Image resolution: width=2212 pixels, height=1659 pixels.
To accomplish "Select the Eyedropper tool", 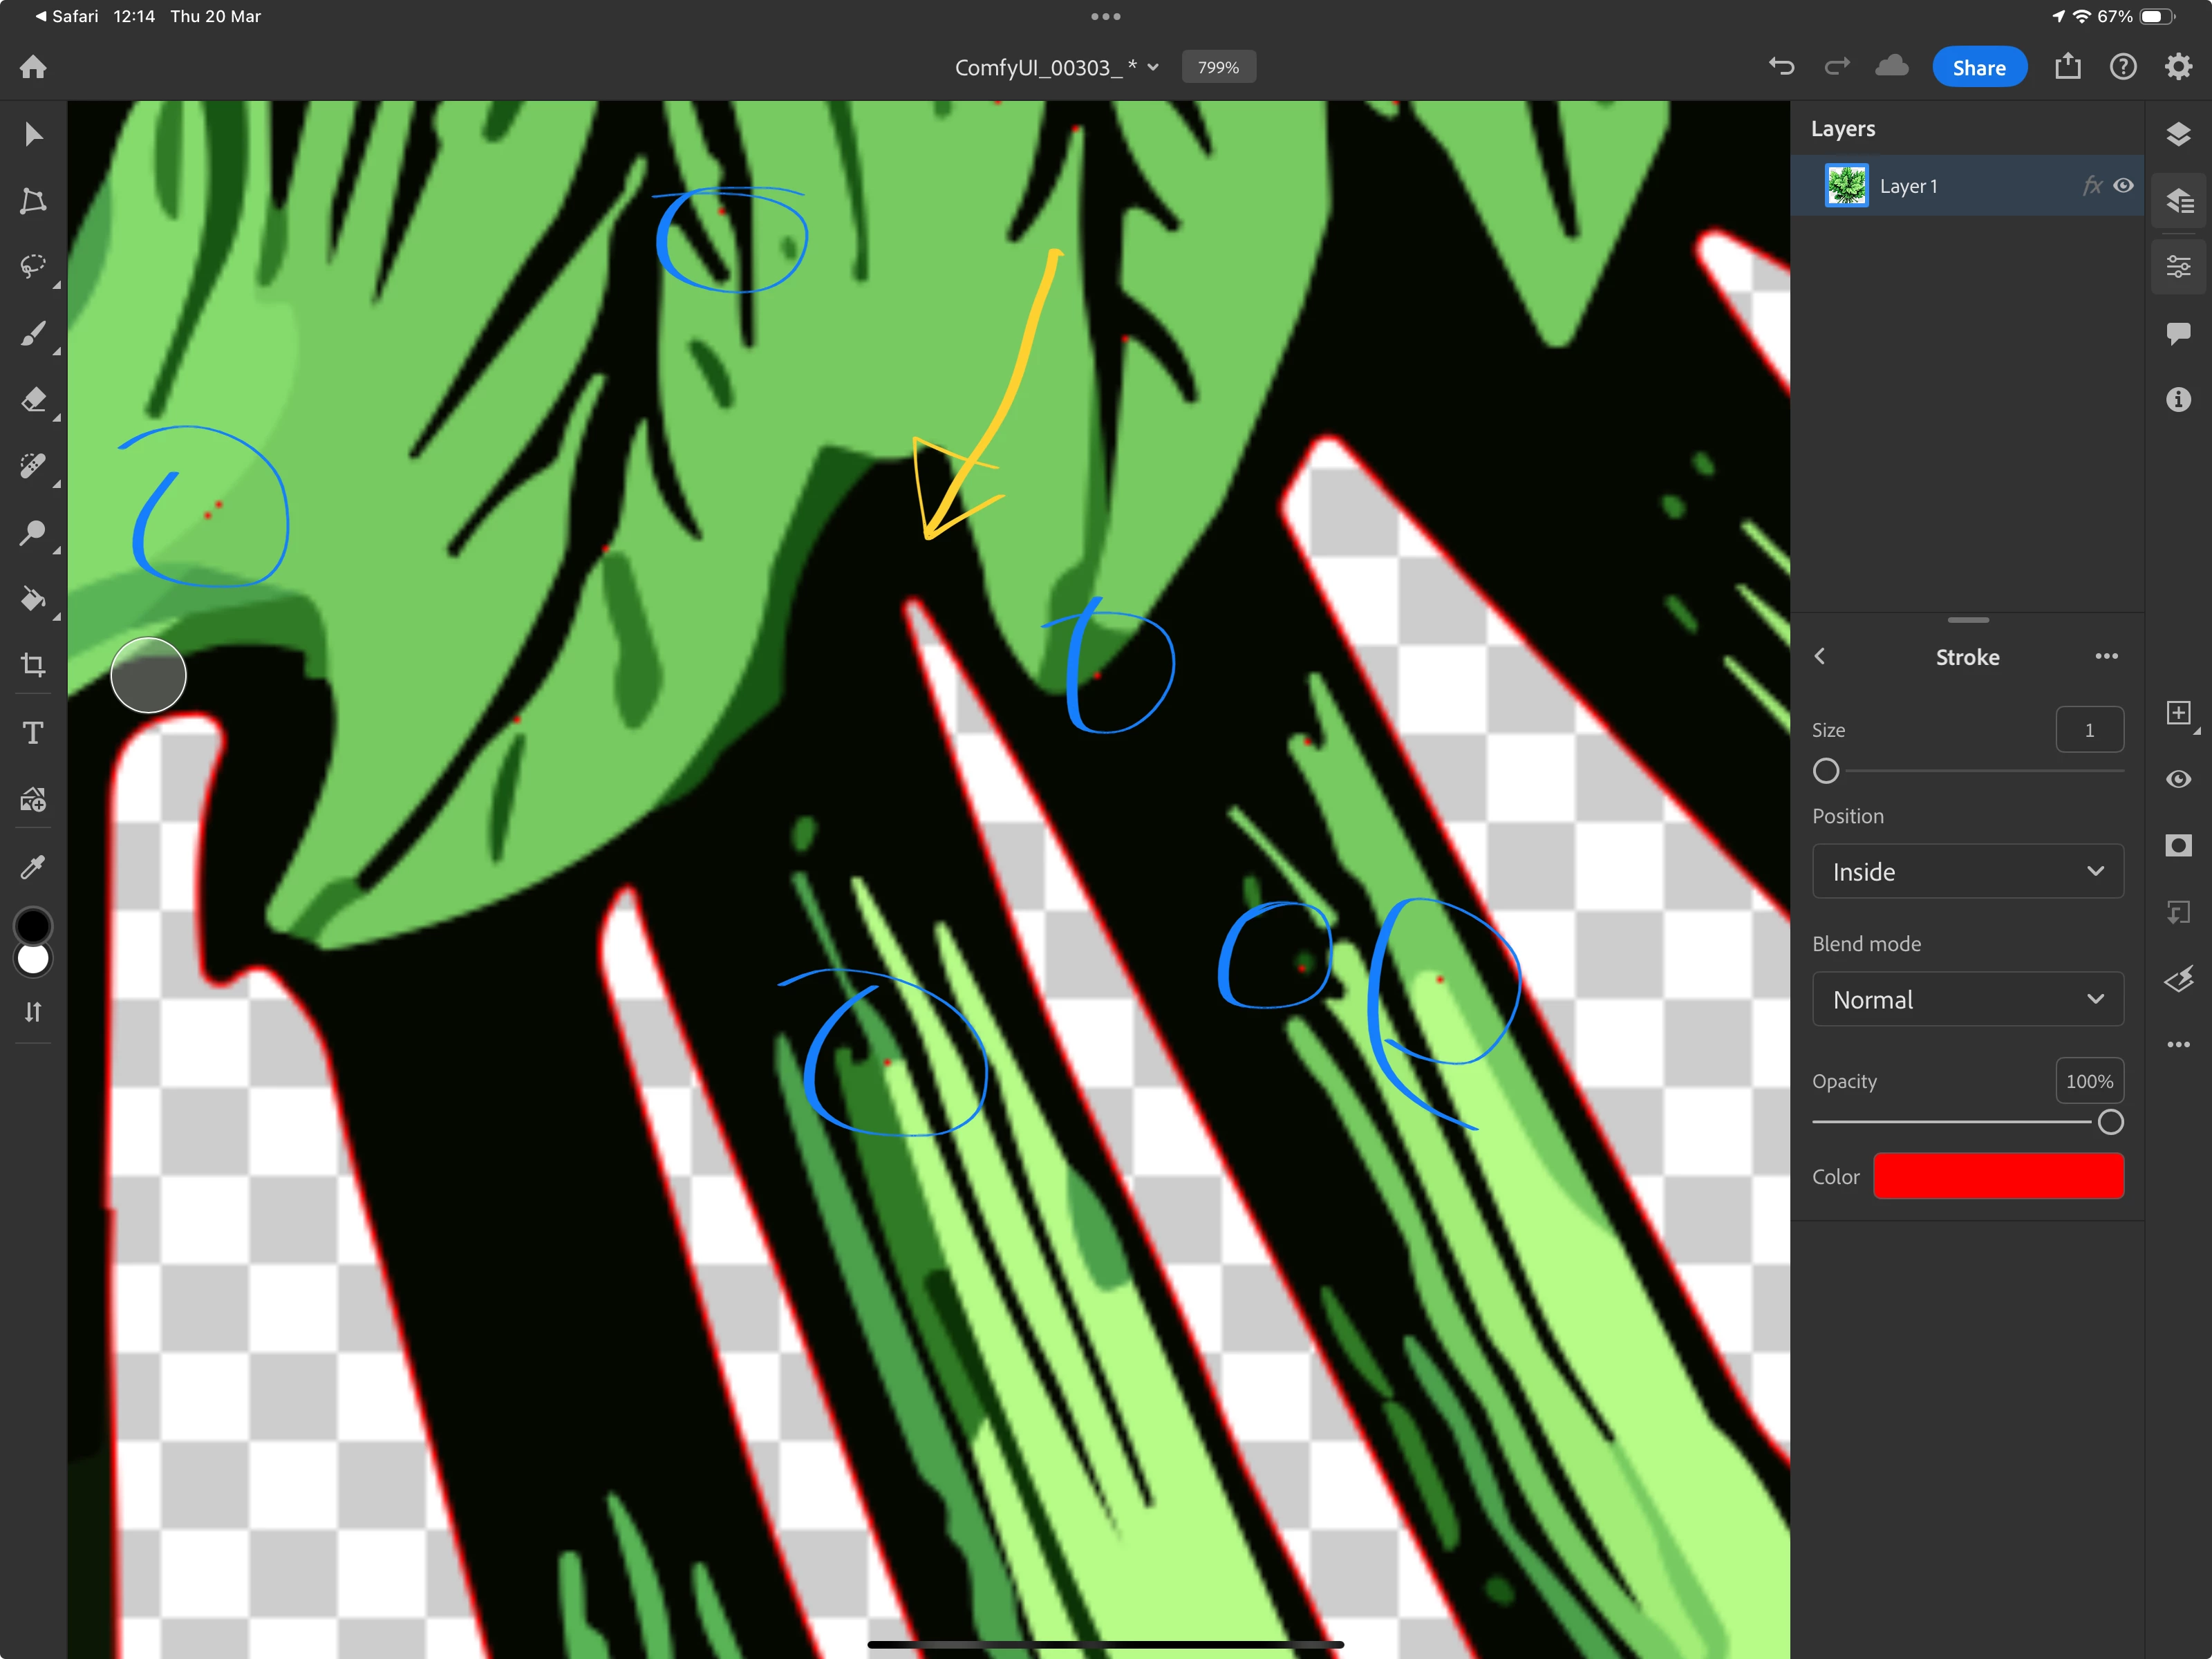I will tap(33, 867).
